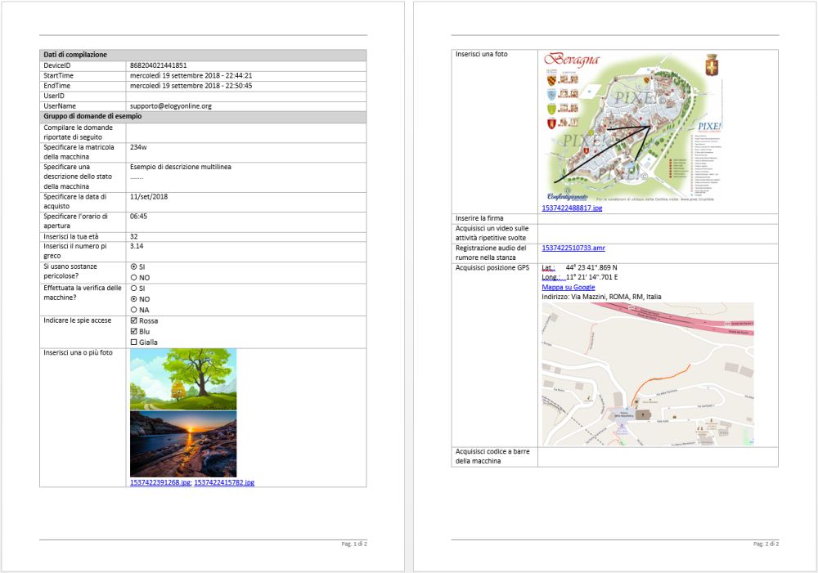Select SI radio for sostanze pericolose question
The image size is (818, 573).
click(x=133, y=267)
